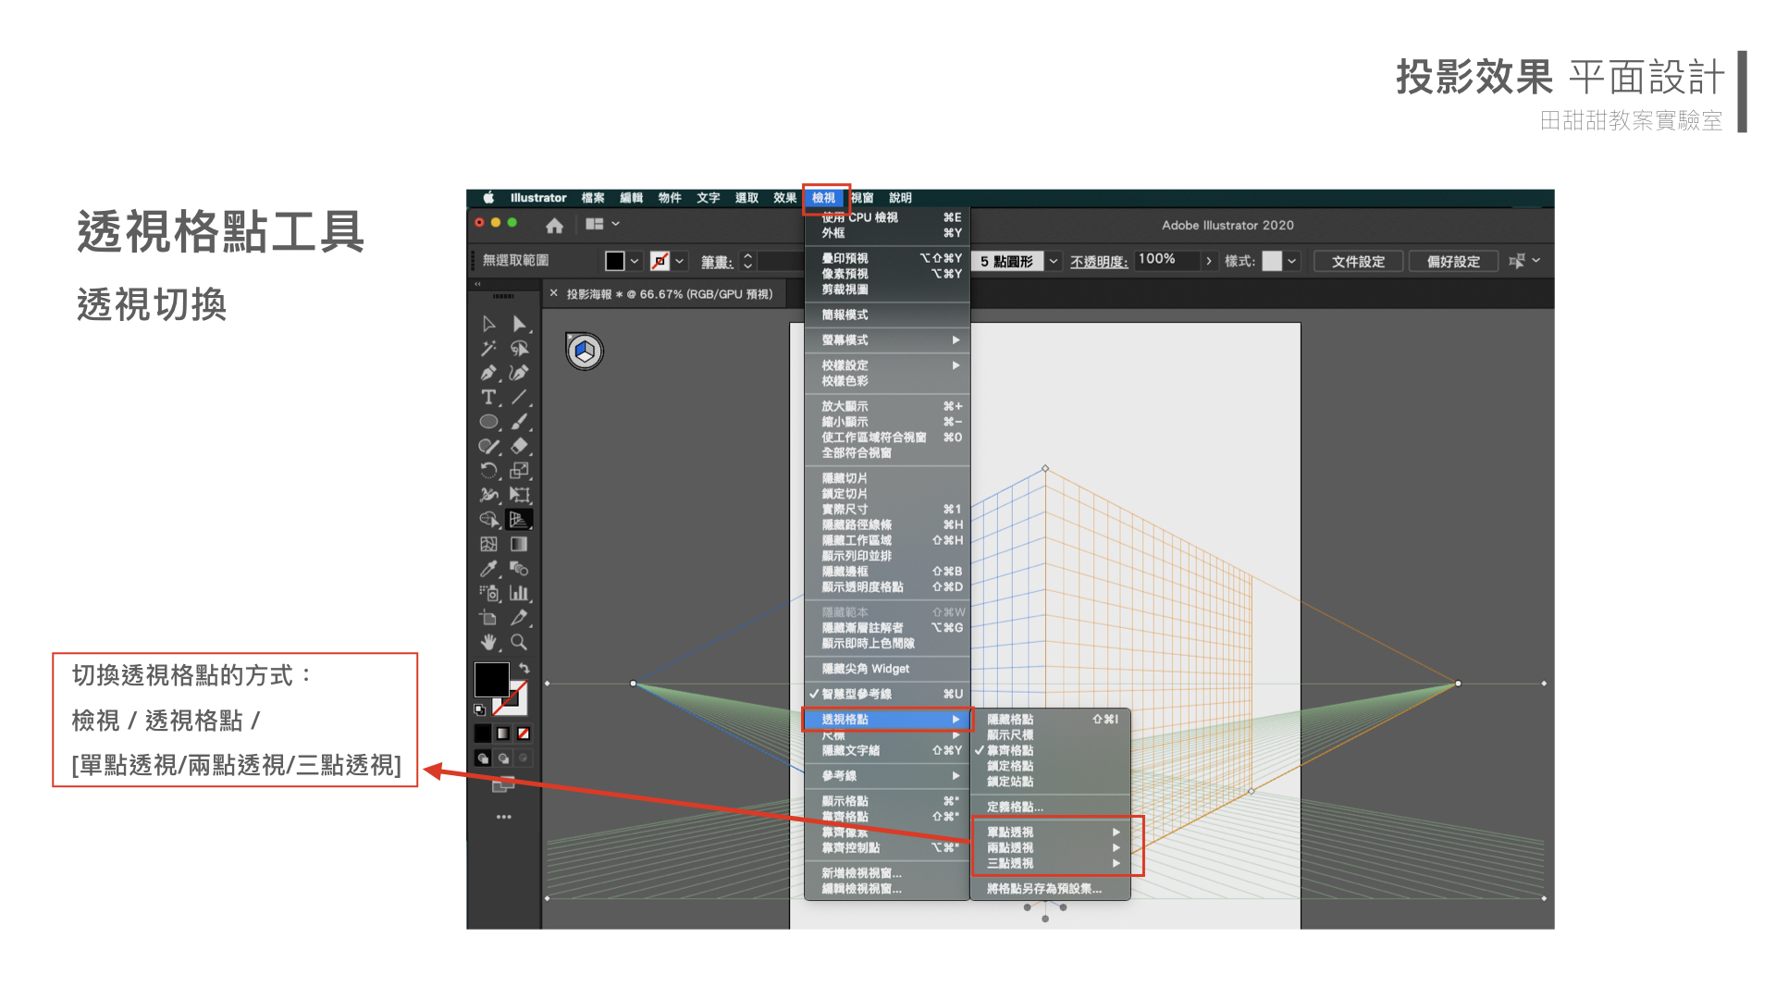Image resolution: width=1776 pixels, height=999 pixels.
Task: Open the 樣式 style dropdown arrow
Action: pyautogui.click(x=1292, y=262)
